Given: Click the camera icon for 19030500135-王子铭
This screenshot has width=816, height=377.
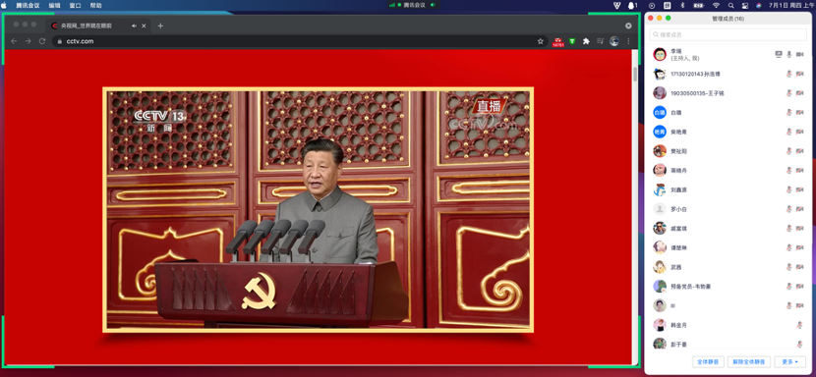Looking at the screenshot, I should pos(800,93).
